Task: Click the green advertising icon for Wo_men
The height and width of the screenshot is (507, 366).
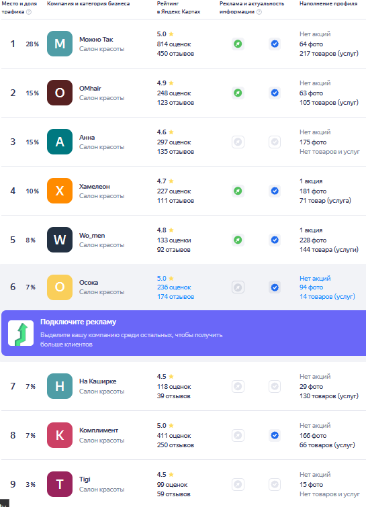Action: click(x=238, y=240)
